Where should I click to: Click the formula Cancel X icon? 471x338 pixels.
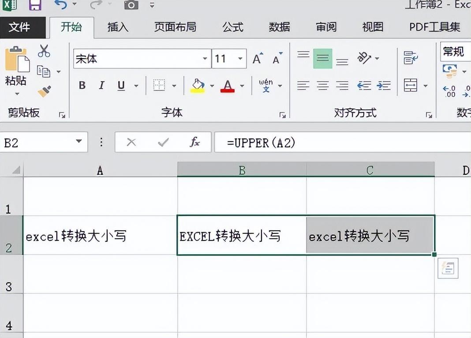click(131, 142)
